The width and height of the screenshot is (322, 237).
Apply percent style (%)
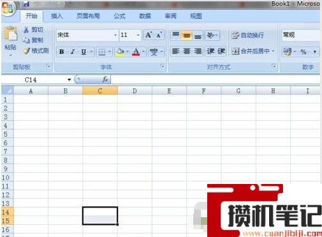[x=304, y=52]
